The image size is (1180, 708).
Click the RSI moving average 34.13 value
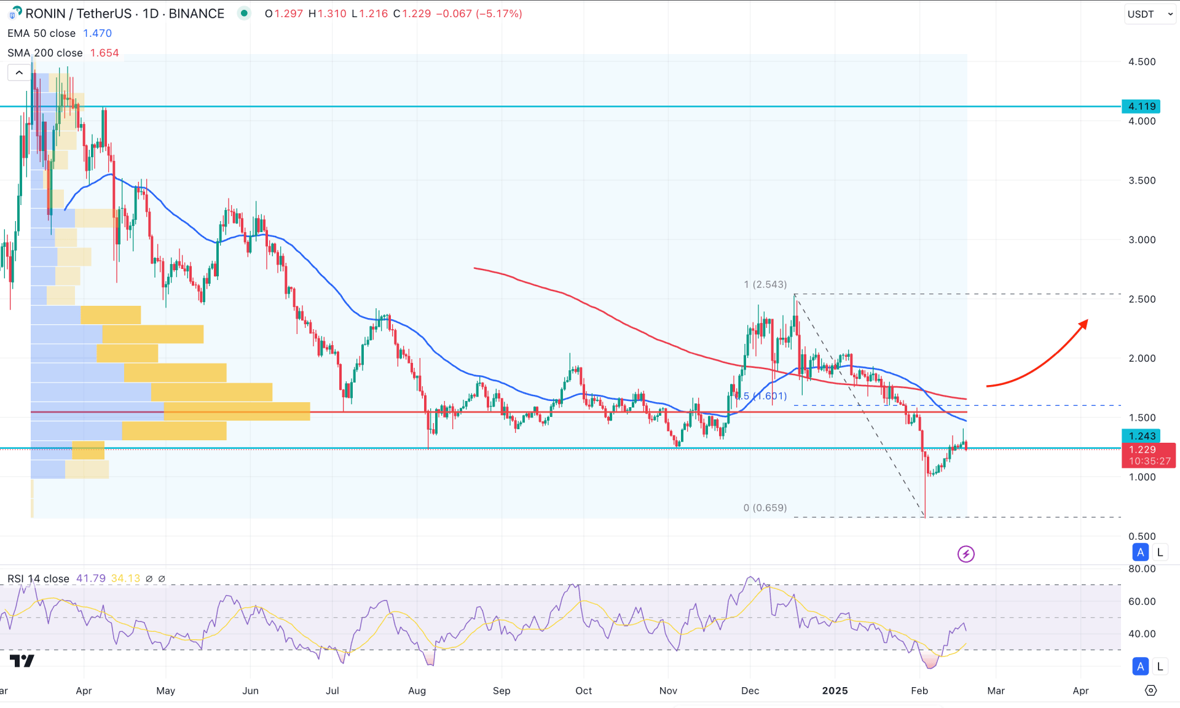click(125, 578)
